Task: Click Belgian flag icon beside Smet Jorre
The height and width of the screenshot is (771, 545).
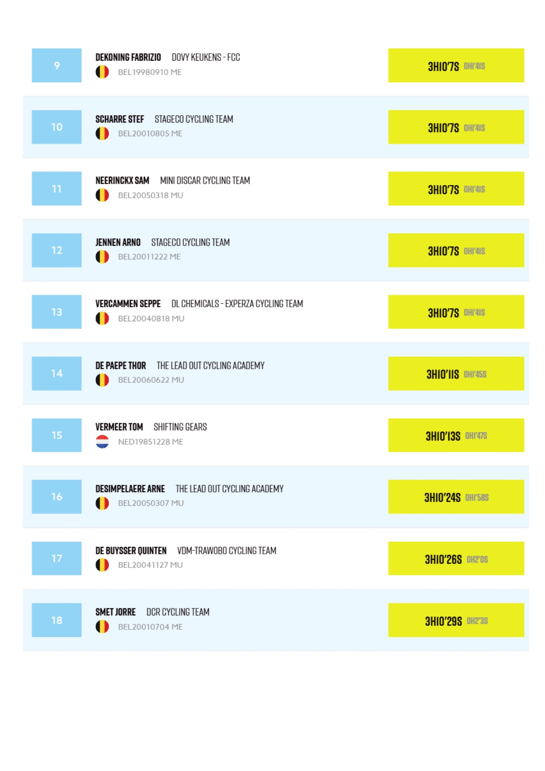Action: [x=102, y=627]
